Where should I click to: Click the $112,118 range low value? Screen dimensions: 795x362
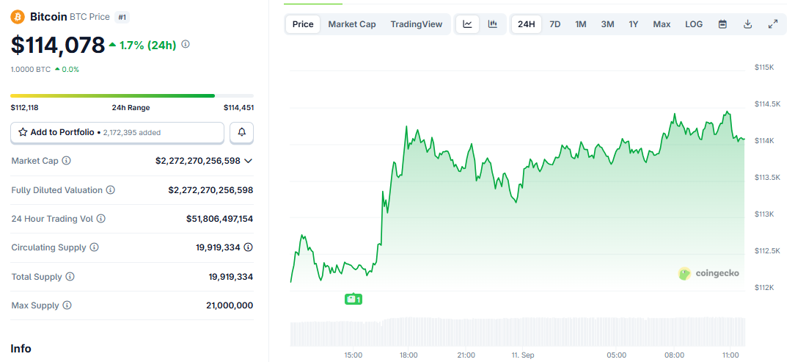24,108
